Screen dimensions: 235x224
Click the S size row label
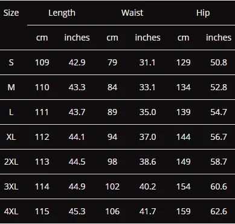[x=11, y=62]
